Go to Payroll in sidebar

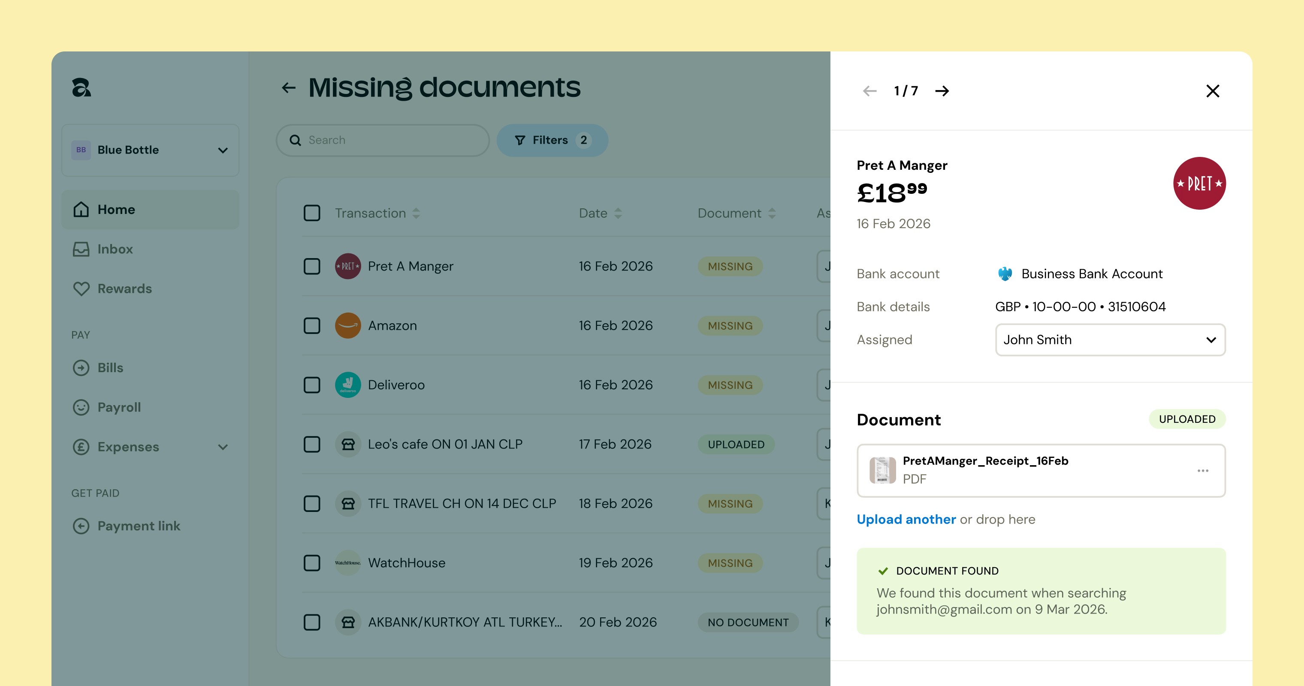point(119,407)
